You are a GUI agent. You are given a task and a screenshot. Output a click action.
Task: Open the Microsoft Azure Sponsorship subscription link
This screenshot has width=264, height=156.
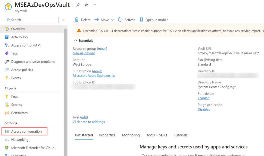pyautogui.click(x=94, y=76)
